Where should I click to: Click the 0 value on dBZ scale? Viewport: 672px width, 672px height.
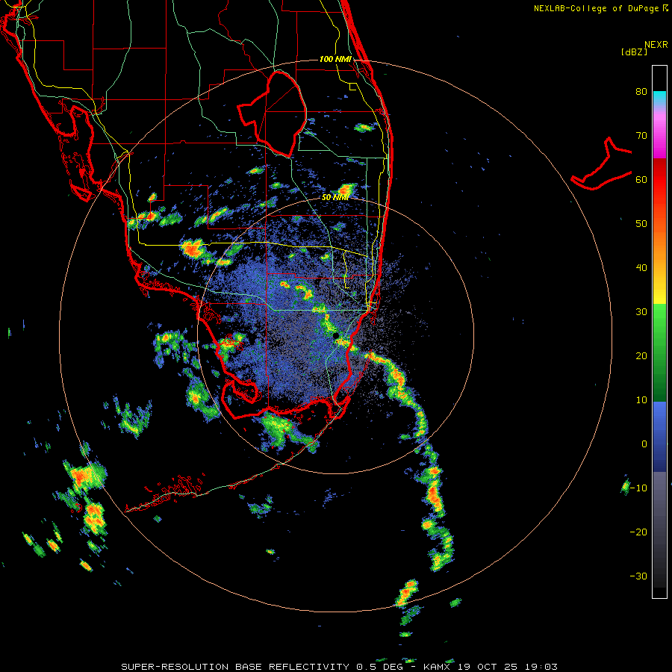click(x=644, y=444)
